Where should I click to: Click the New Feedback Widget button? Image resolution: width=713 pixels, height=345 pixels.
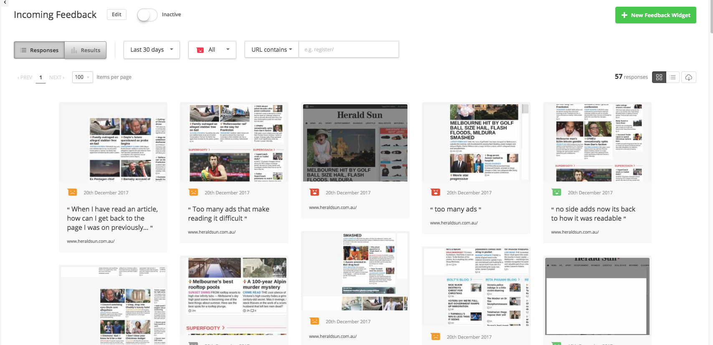coord(655,15)
